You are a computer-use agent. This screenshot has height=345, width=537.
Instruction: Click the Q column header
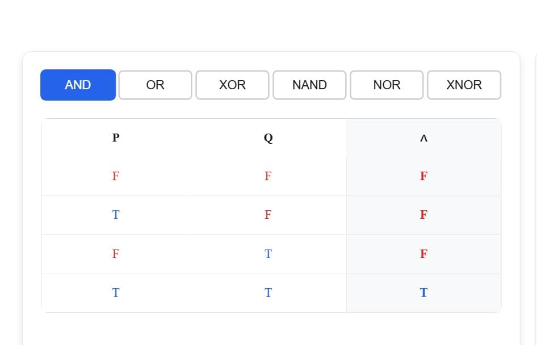268,138
